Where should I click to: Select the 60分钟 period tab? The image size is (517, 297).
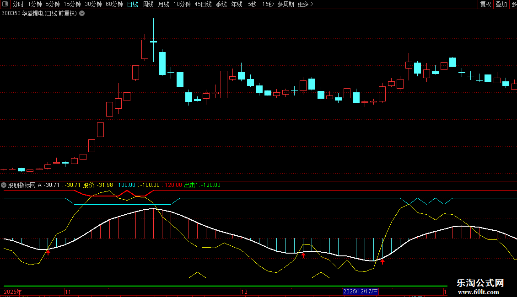(114, 4)
